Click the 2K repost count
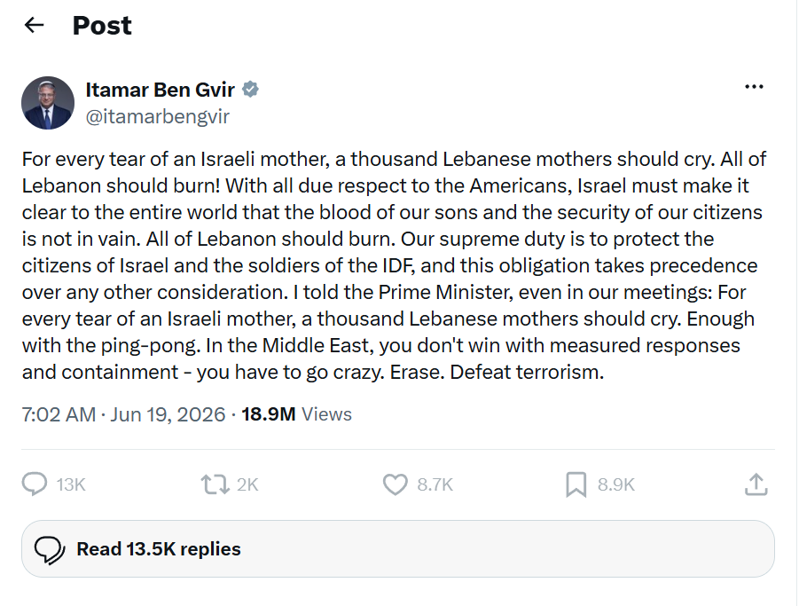799x606 pixels. point(247,484)
